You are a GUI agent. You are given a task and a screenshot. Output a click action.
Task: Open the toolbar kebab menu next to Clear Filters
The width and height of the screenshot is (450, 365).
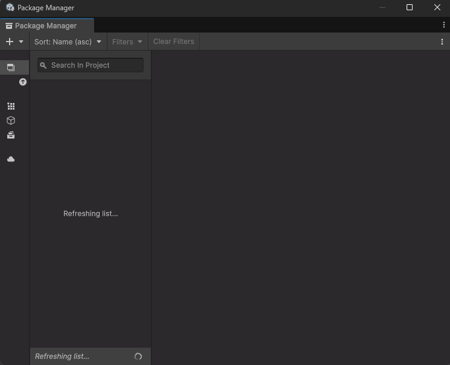coord(442,42)
